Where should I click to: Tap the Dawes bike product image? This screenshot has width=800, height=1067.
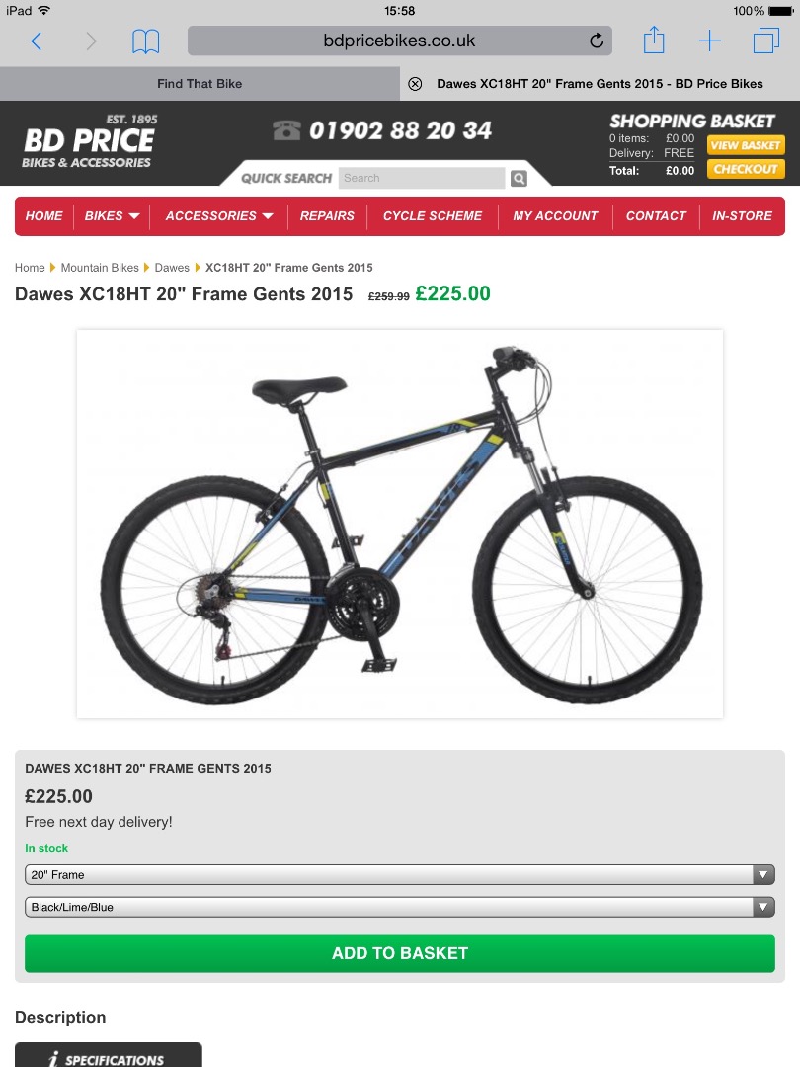coord(400,524)
